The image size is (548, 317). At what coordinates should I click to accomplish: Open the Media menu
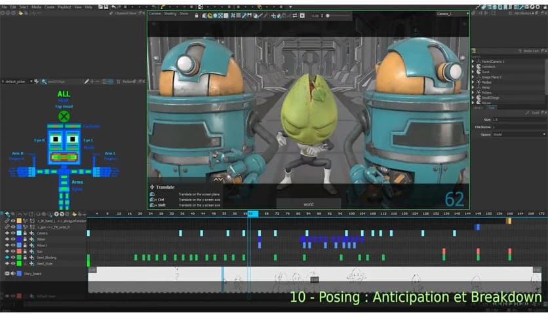click(x=36, y=7)
